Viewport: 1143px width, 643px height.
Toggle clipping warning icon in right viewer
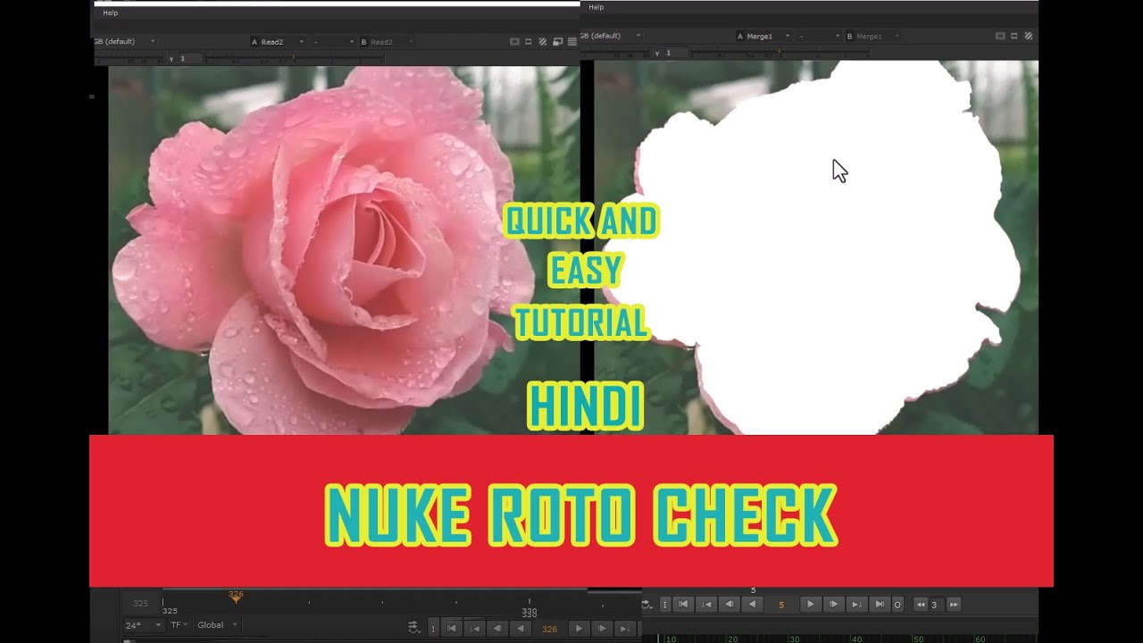point(1000,36)
